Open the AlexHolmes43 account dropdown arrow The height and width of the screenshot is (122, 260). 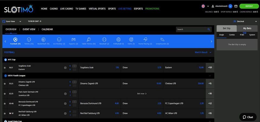coord(230,6)
